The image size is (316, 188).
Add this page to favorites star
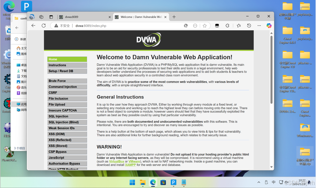tap(205, 25)
